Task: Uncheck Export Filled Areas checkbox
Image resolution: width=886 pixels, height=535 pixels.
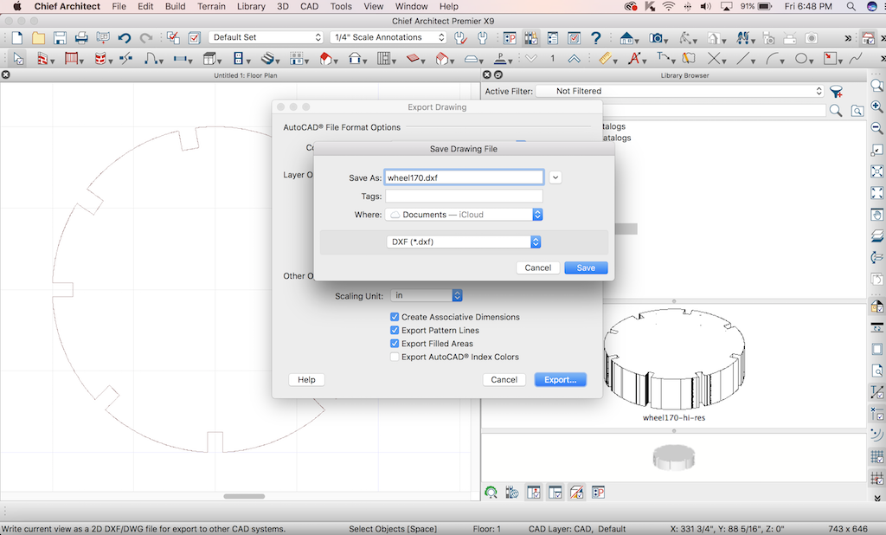Action: click(x=395, y=344)
